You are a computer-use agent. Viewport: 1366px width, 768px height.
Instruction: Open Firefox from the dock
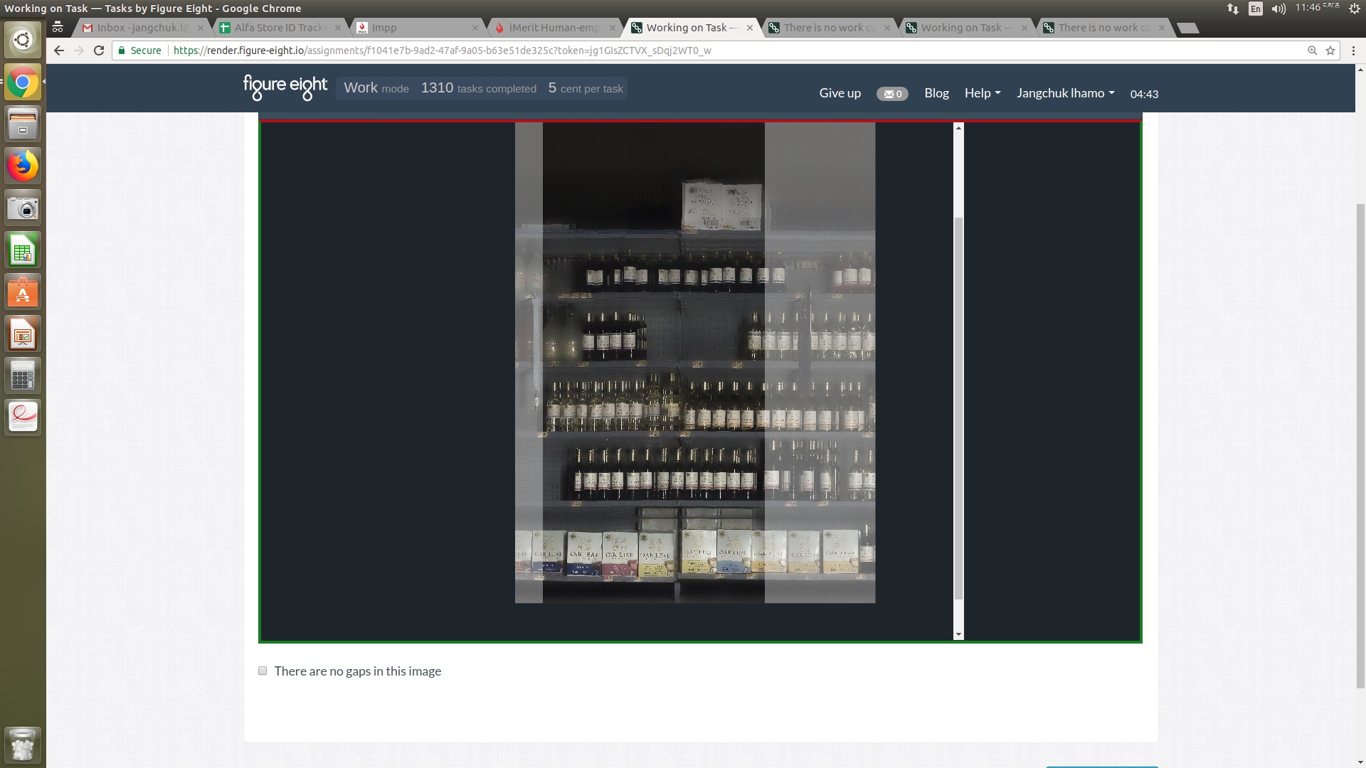(x=23, y=166)
